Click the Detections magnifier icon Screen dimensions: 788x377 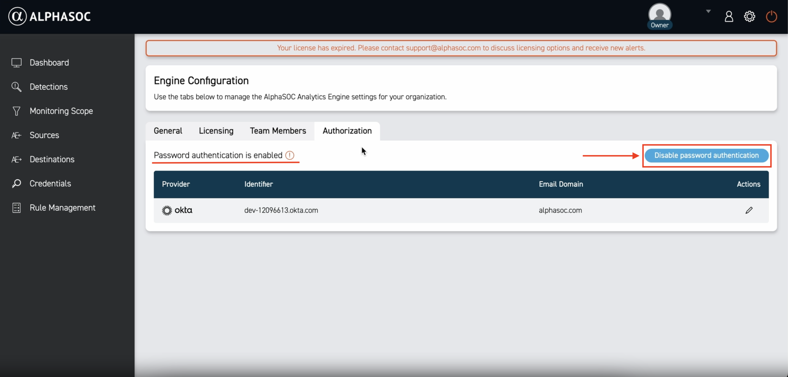tap(16, 87)
